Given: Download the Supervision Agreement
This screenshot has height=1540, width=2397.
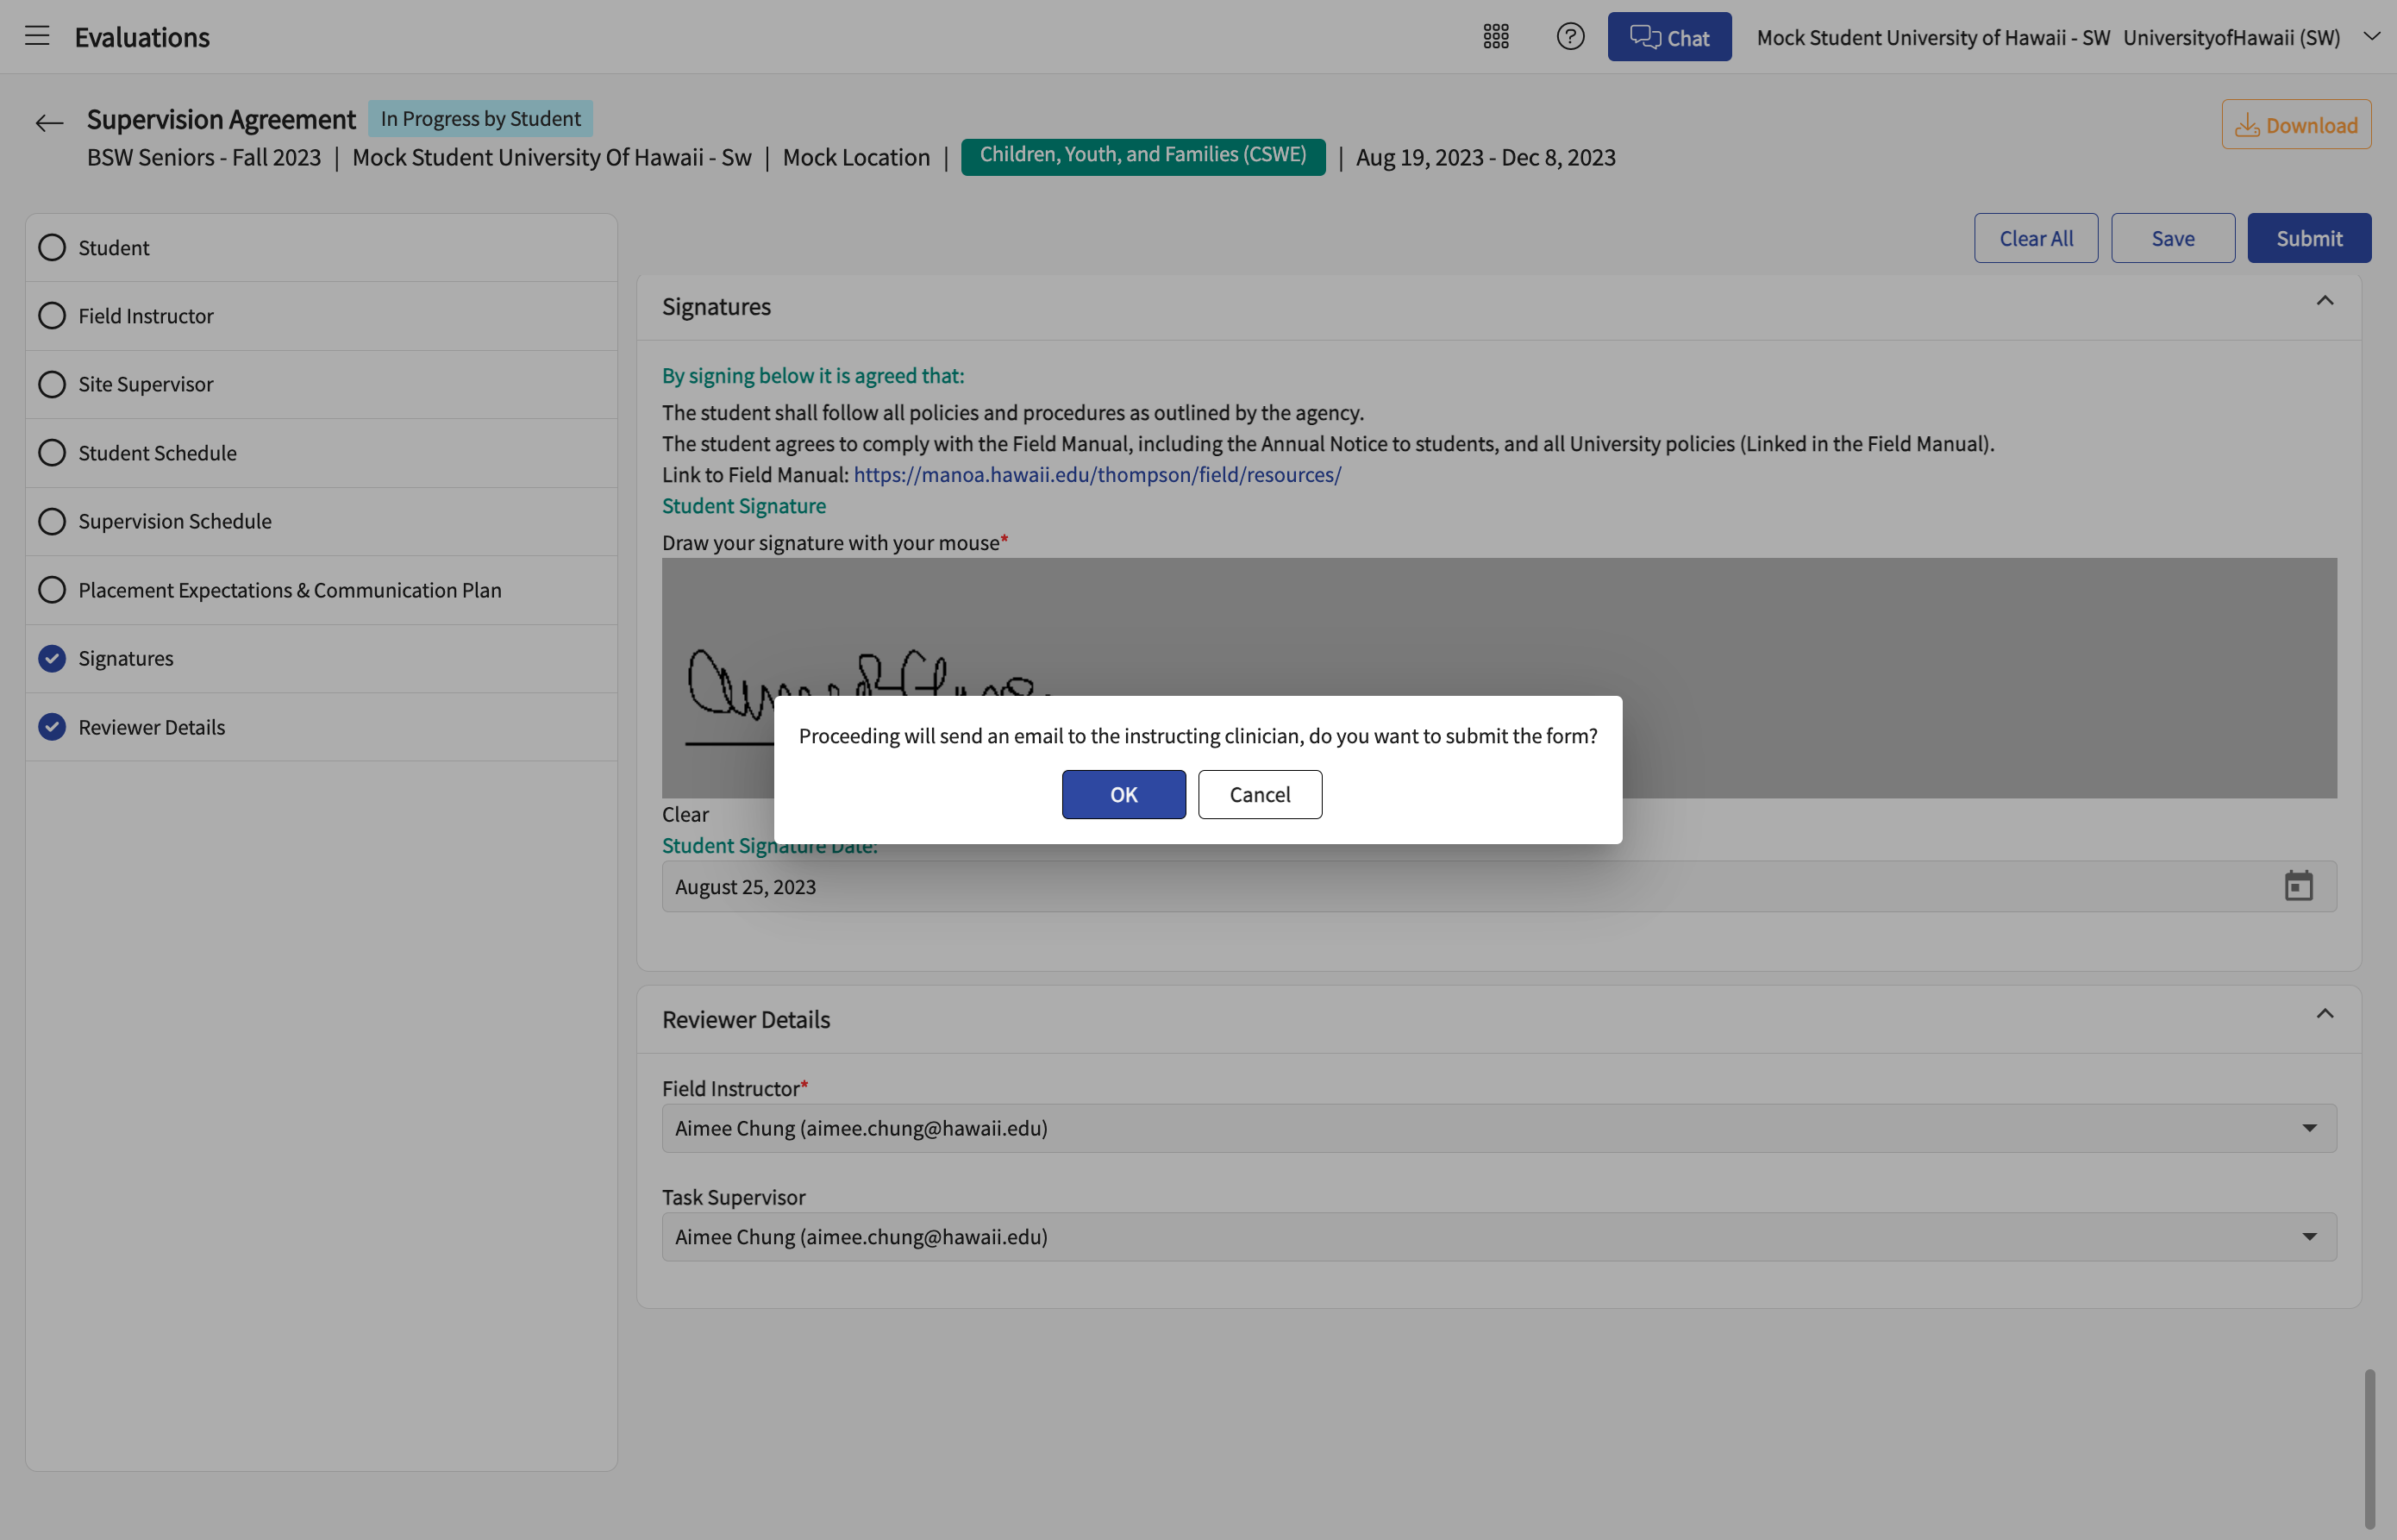Looking at the screenshot, I should pos(2296,125).
